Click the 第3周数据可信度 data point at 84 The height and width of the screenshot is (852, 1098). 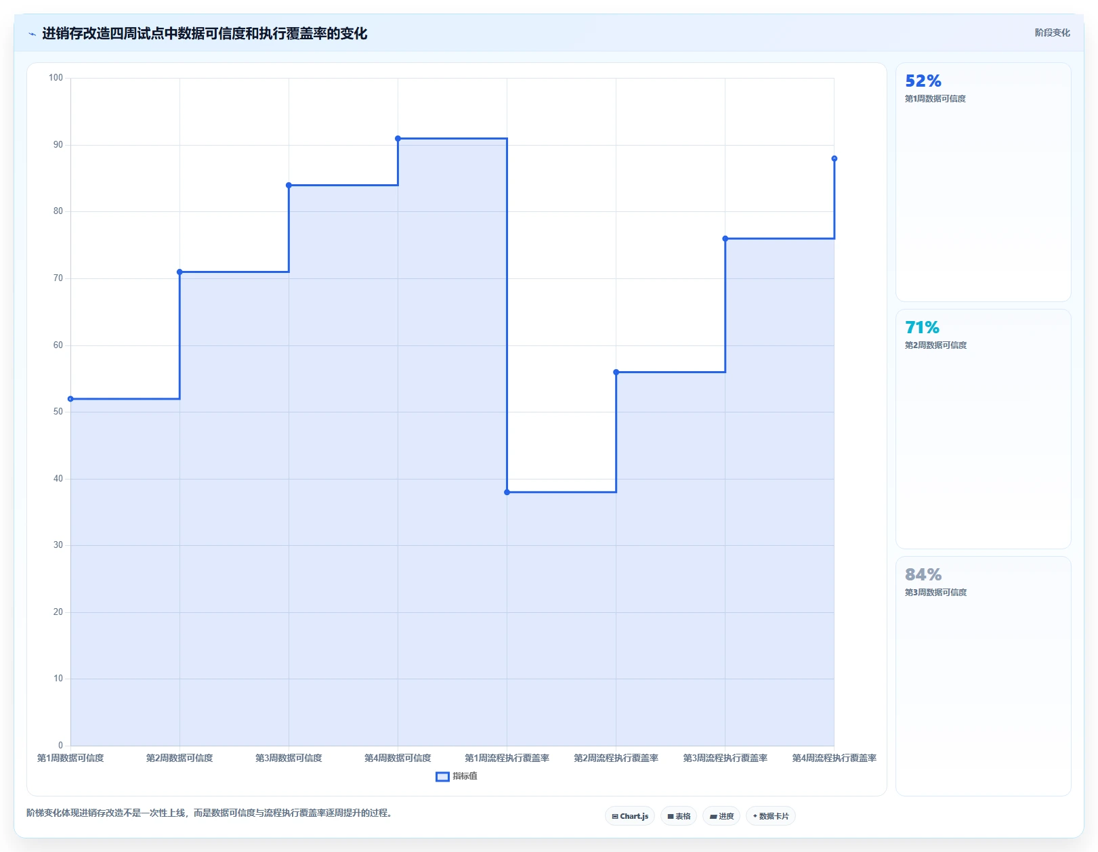pyautogui.click(x=289, y=185)
